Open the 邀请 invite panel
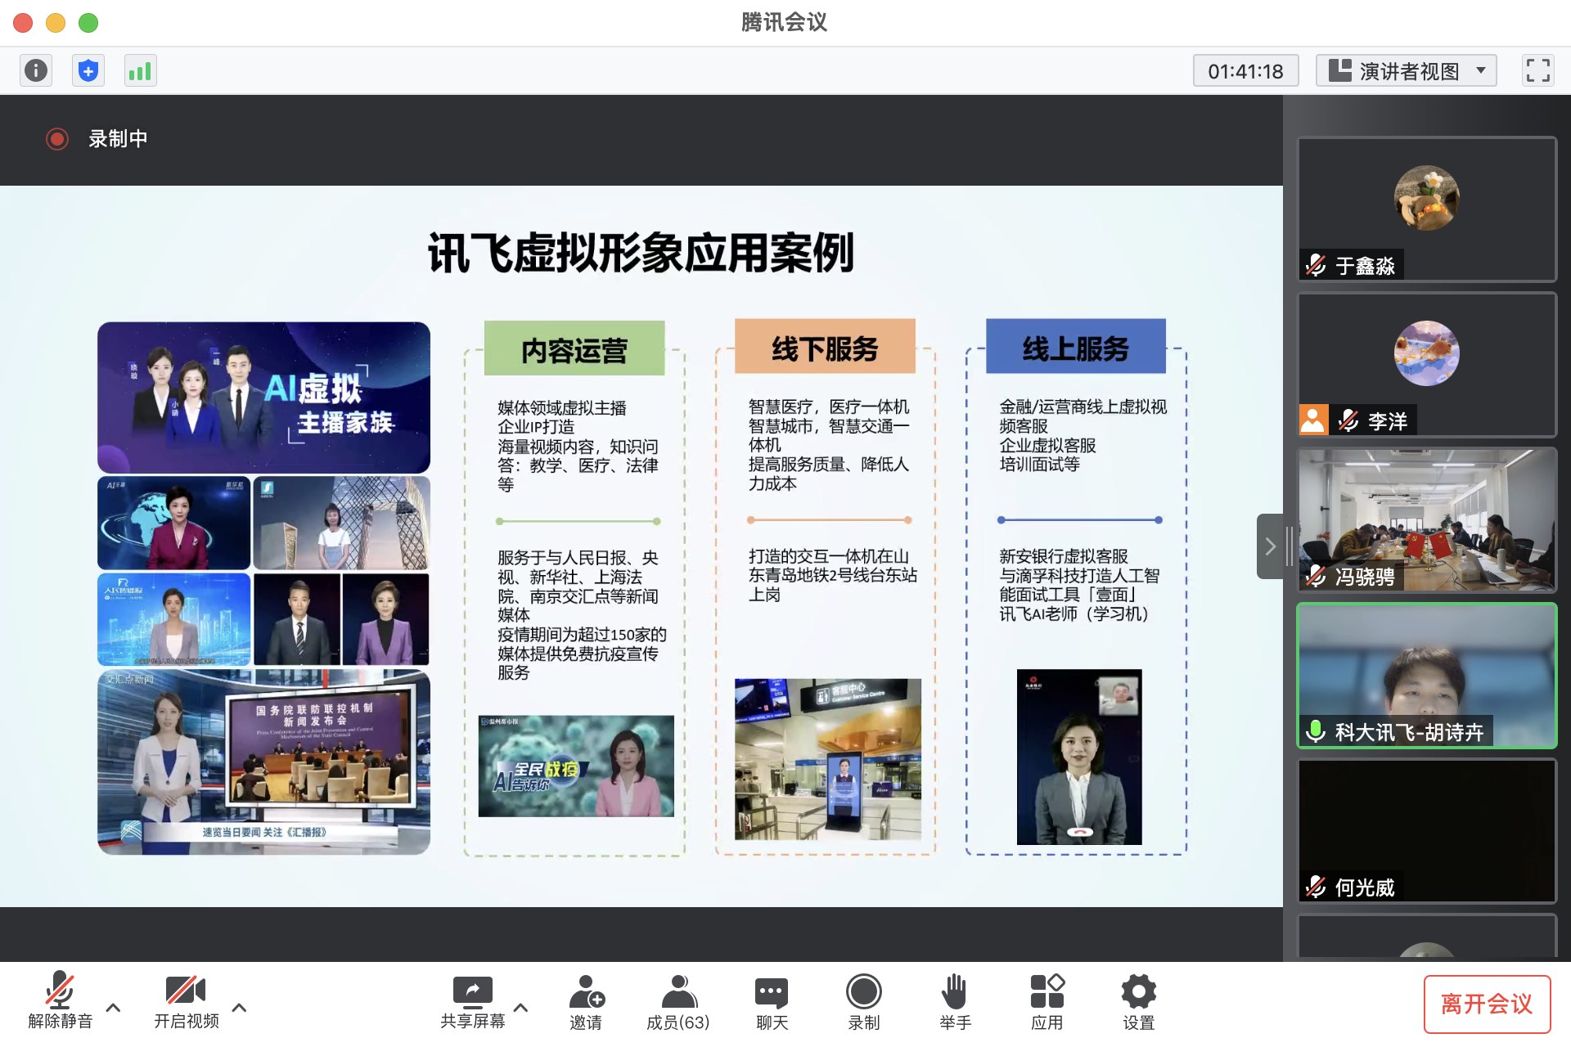The image size is (1571, 1047). click(586, 1002)
